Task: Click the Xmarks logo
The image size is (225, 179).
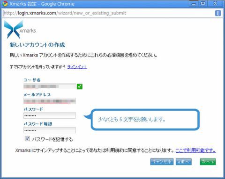Action: (x=20, y=29)
